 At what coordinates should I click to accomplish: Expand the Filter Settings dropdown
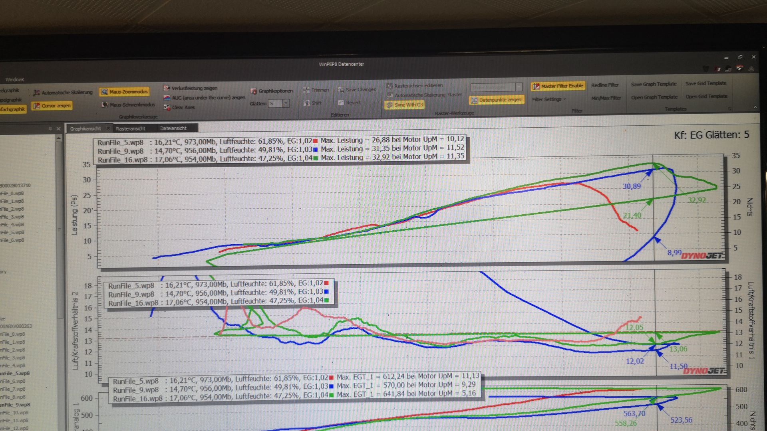click(549, 99)
